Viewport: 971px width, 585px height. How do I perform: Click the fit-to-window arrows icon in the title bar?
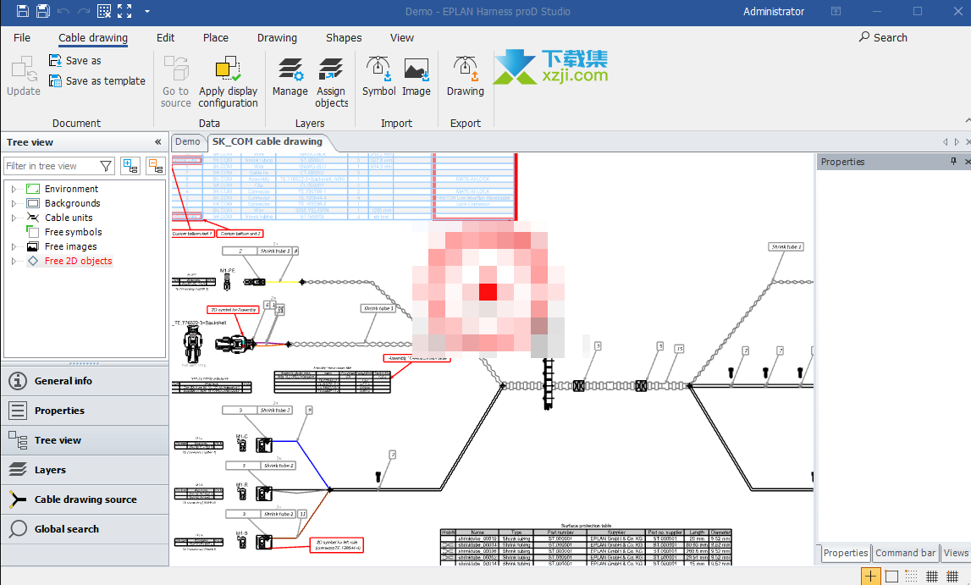tap(124, 11)
